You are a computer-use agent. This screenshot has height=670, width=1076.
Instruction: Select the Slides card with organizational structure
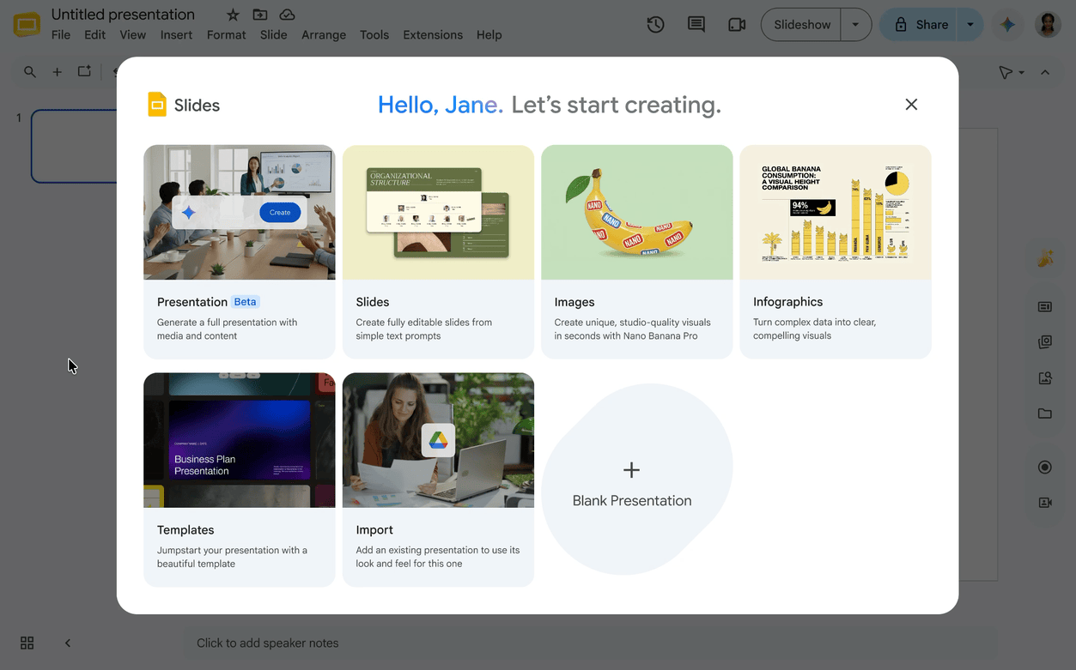tap(438, 251)
